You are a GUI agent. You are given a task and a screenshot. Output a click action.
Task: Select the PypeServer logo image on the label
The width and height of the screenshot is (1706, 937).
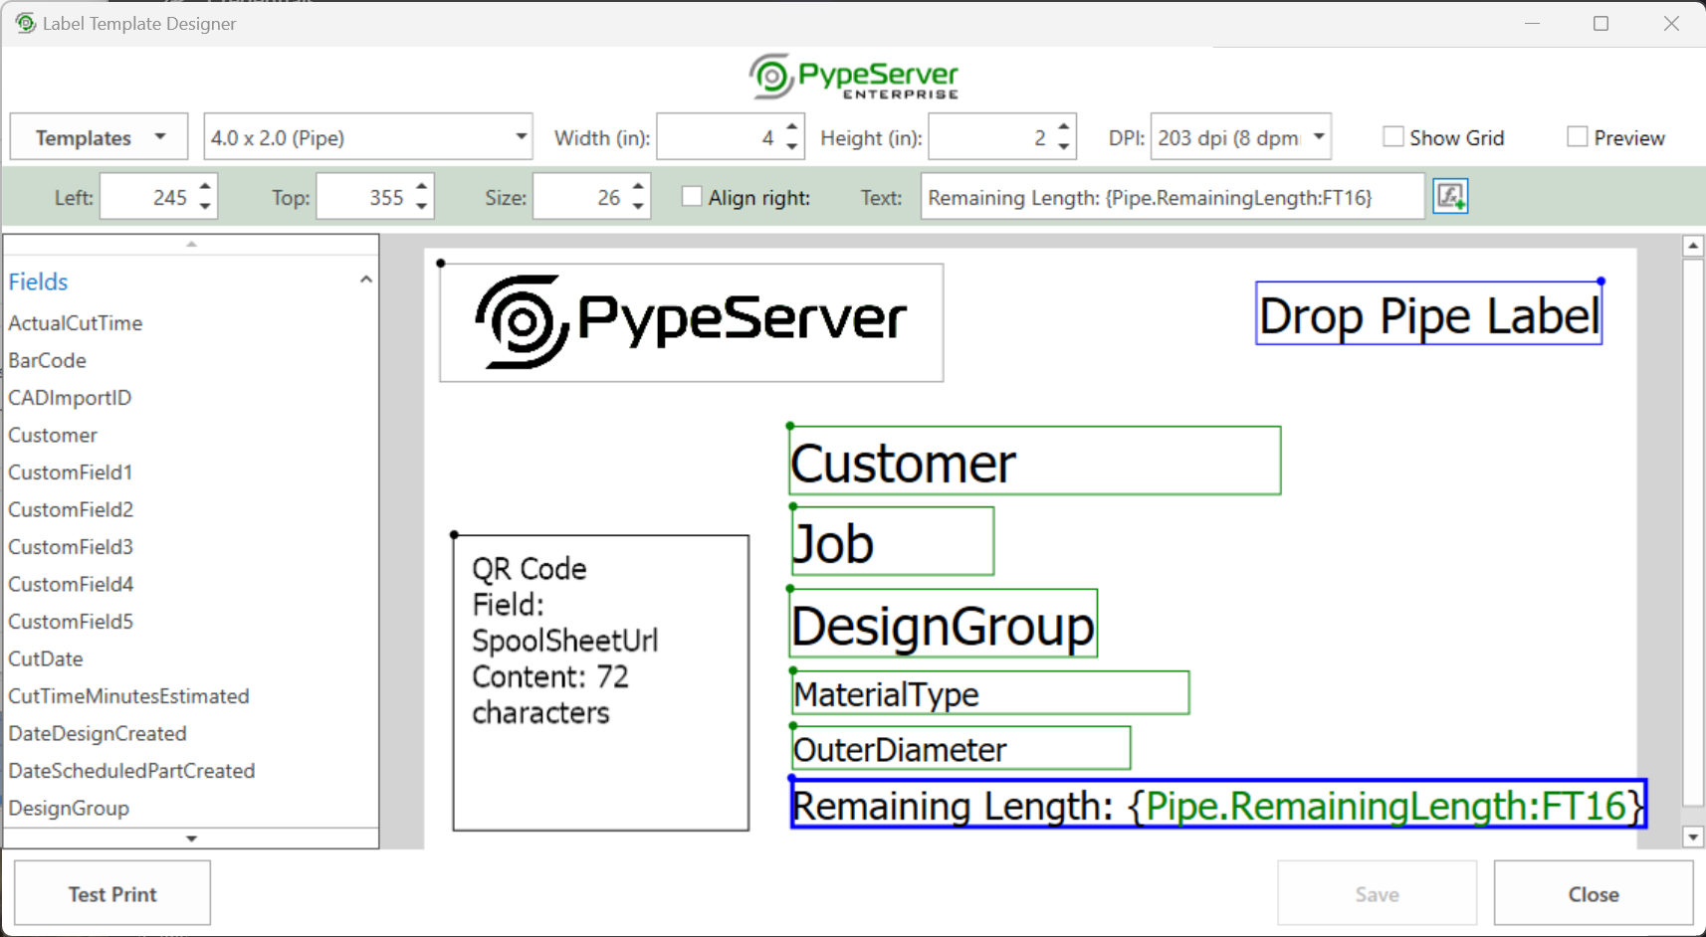tap(692, 322)
